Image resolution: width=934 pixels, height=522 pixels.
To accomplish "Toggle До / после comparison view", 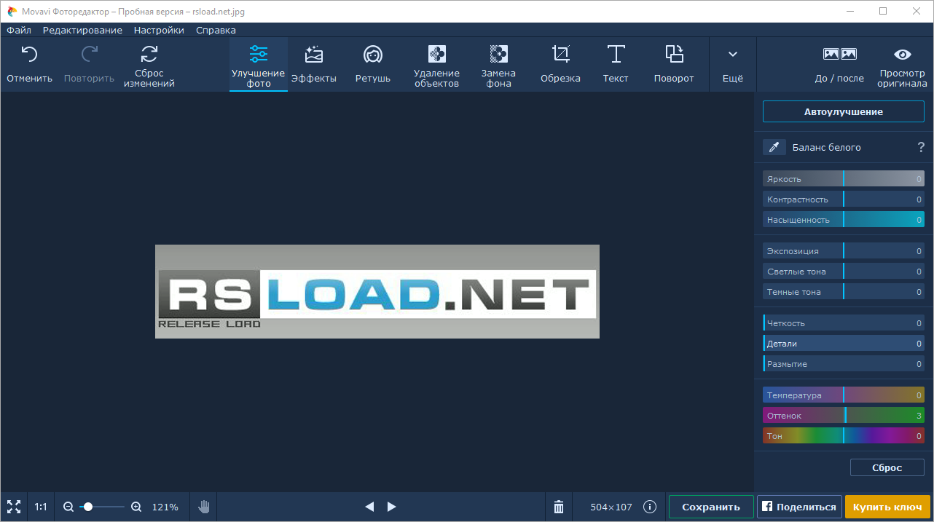I will click(x=839, y=64).
